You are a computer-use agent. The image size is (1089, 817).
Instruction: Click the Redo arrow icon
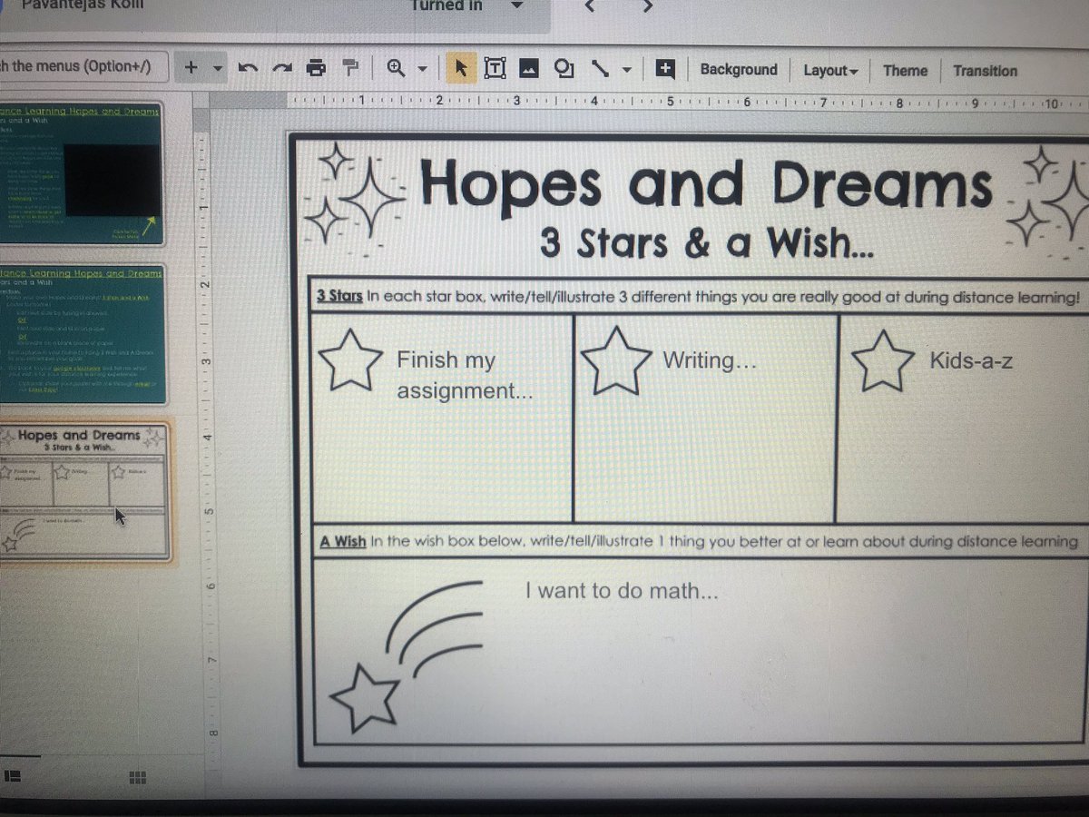pyautogui.click(x=281, y=69)
